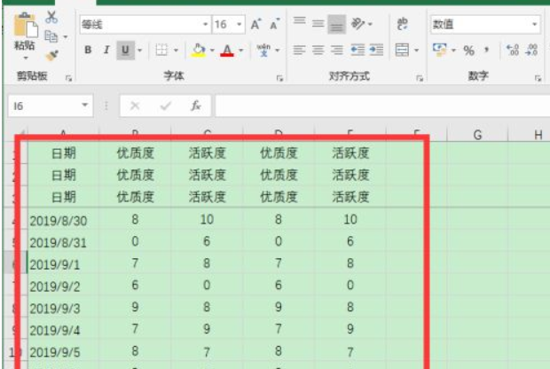This screenshot has height=369, width=550.
Task: Open Name Box dropdown arrow
Action: 84,105
